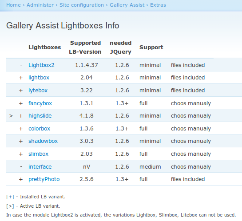Open the Lightbox2 link
The height and width of the screenshot is (221, 242).
(41, 65)
